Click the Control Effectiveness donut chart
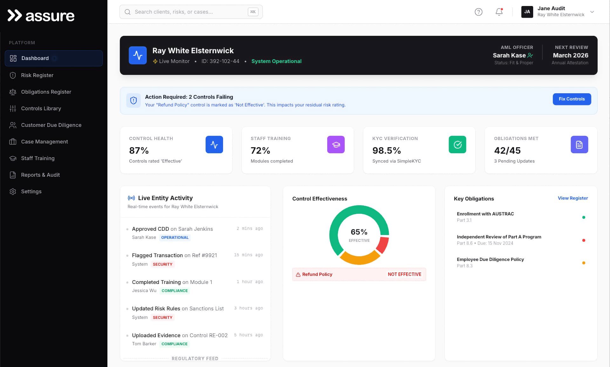This screenshot has width=610, height=367. pos(359,235)
